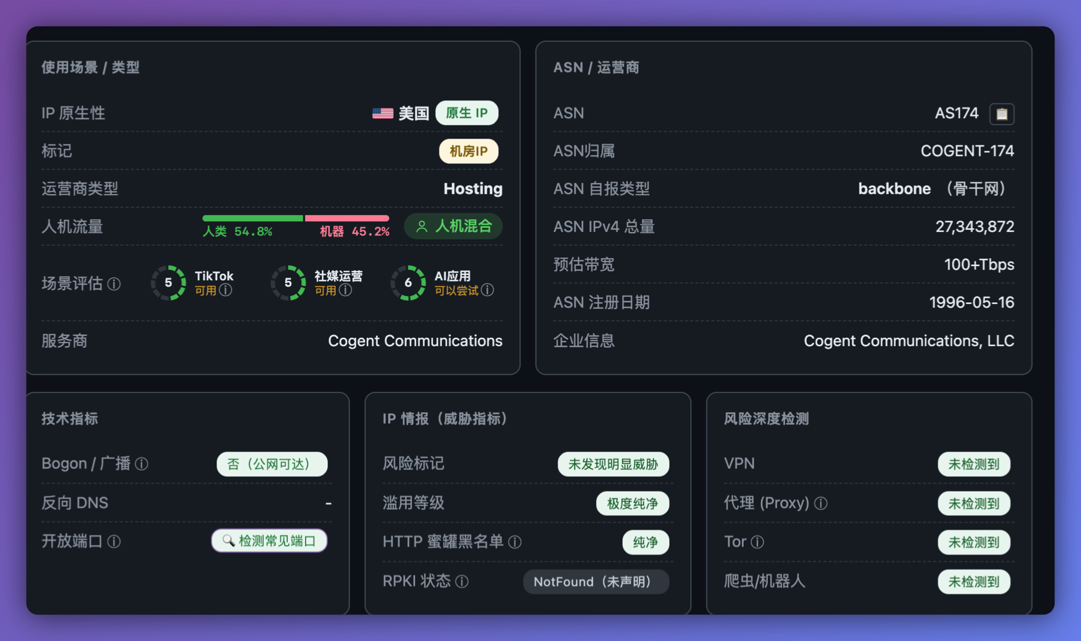Viewport: 1081px width, 641px height.
Task: Click the 未发现明显威胁 badge
Action: (x=613, y=464)
